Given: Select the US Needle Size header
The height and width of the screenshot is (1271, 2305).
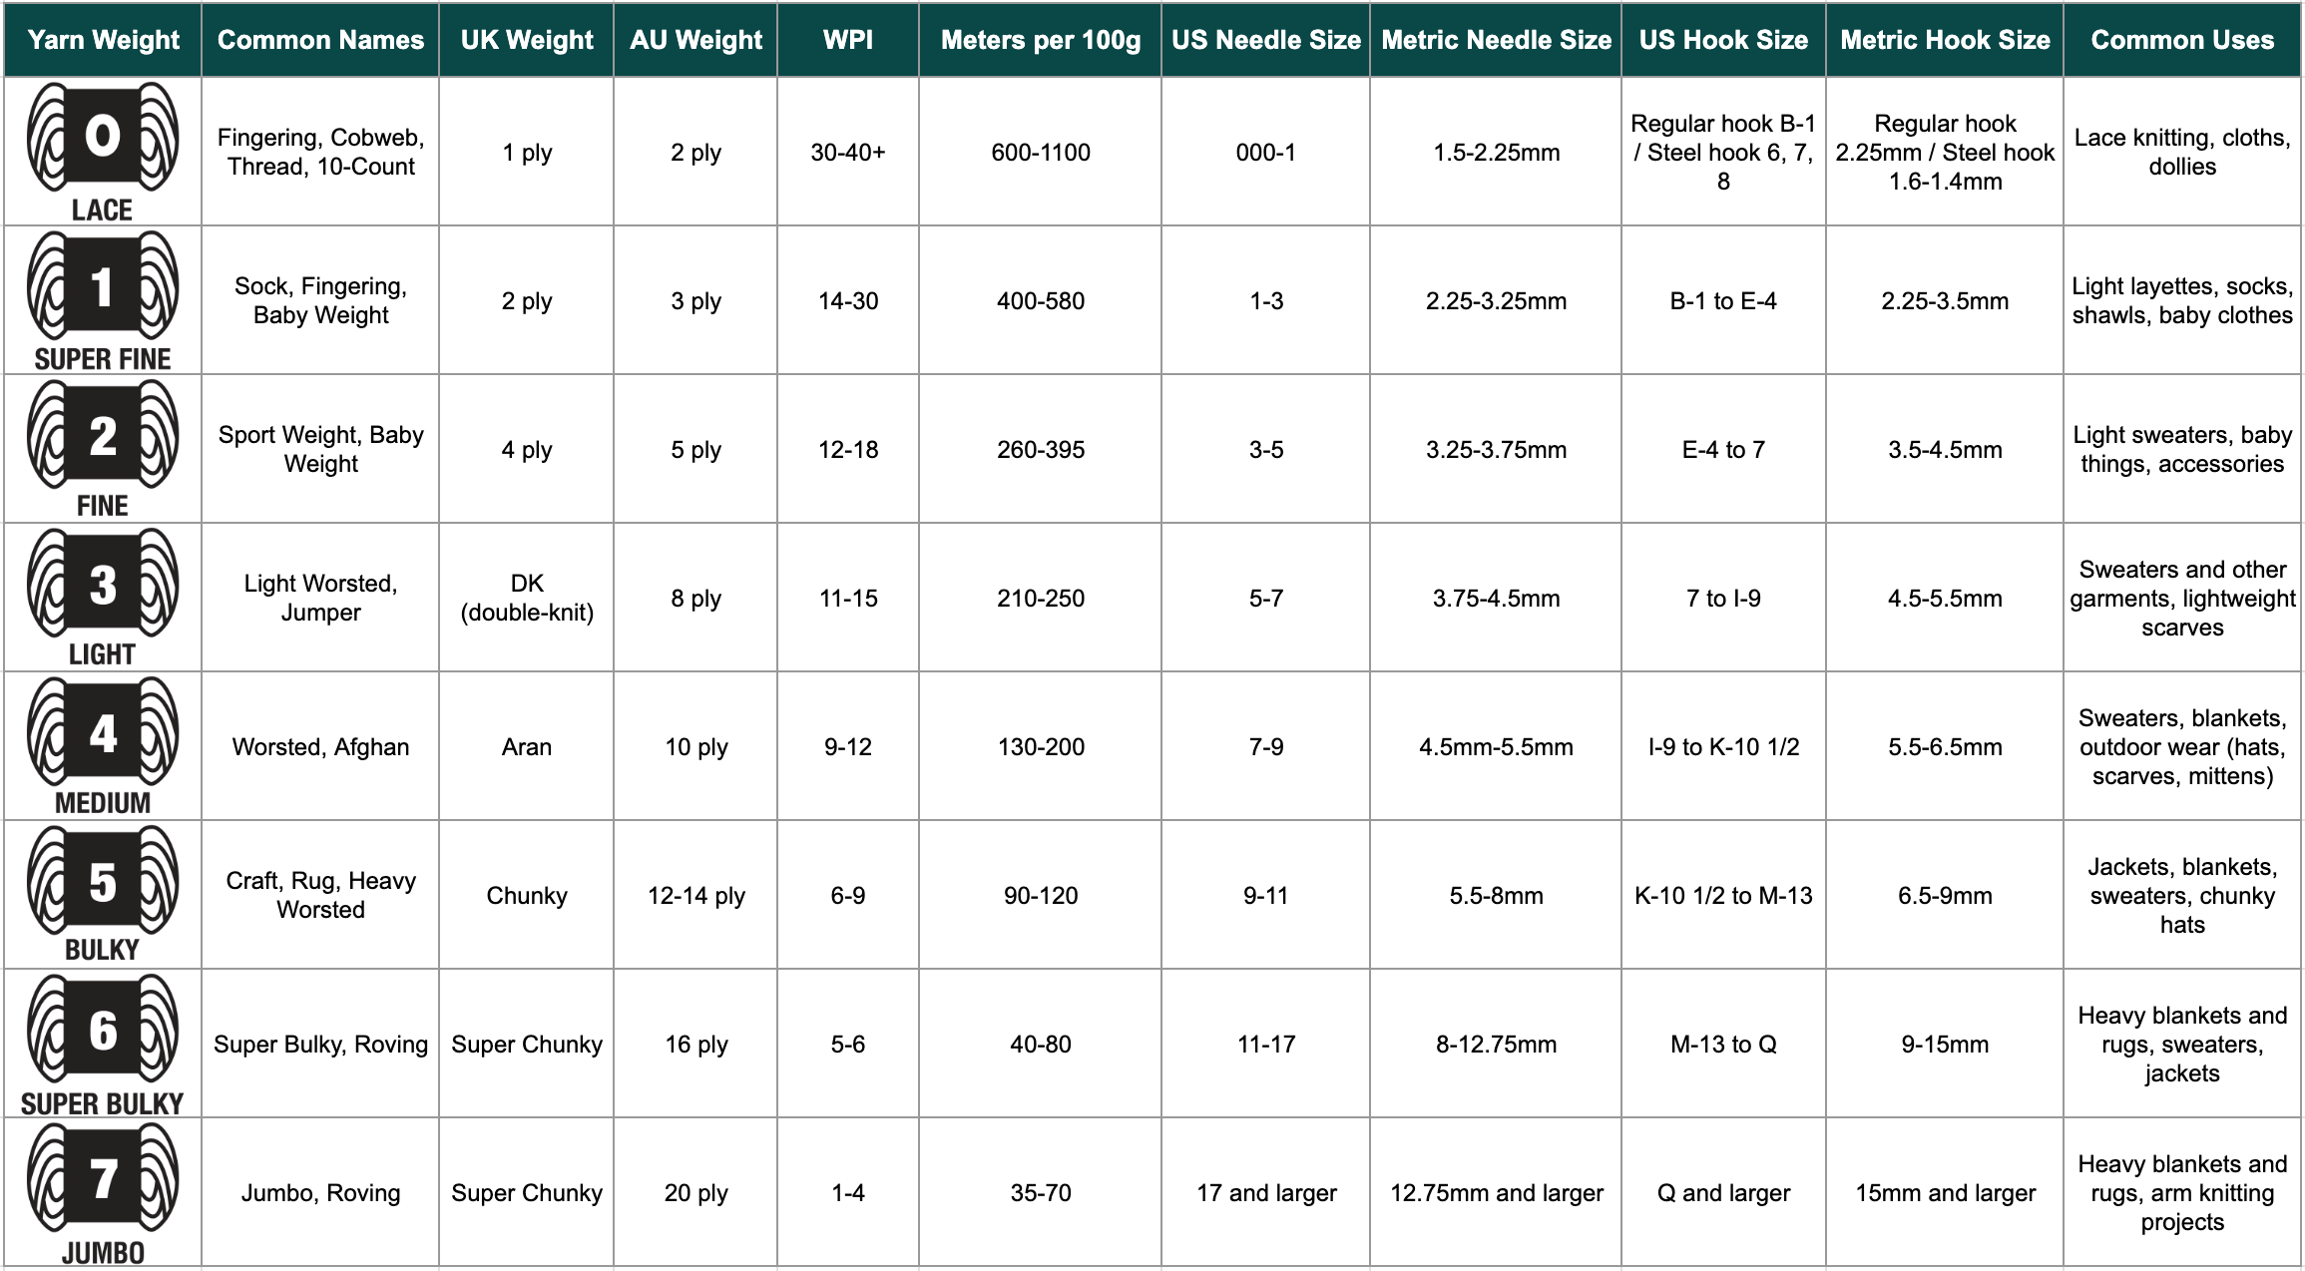Looking at the screenshot, I should pos(1266,40).
